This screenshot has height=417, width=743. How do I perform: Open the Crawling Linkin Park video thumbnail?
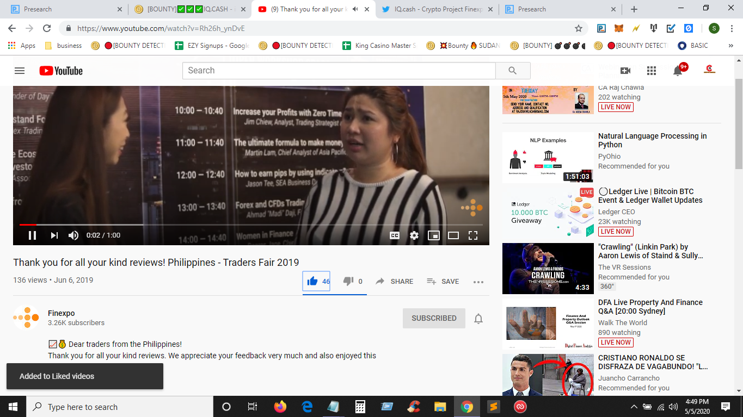click(x=548, y=269)
